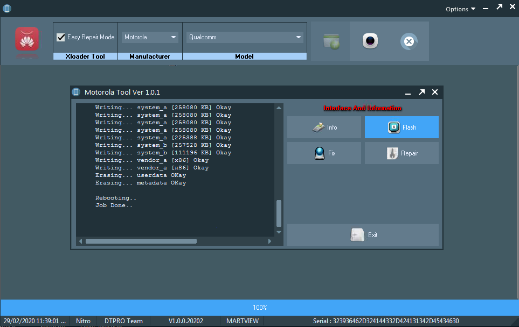The image size is (519, 327).
Task: Open the Qualcomm model dropdown
Action: point(245,37)
